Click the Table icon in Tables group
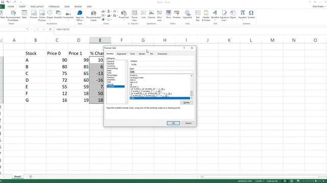Viewport: 327px width, 183px height. coord(24,15)
